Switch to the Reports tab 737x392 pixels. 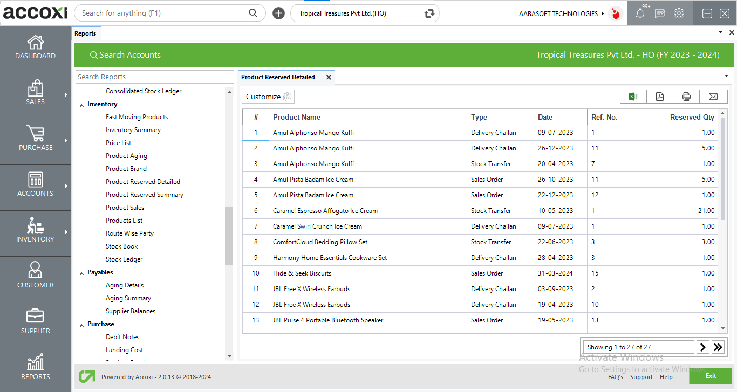tap(85, 33)
